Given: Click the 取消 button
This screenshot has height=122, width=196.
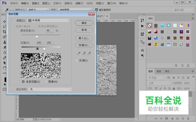Looking at the screenshot, I should pyautogui.click(x=84, y=30).
